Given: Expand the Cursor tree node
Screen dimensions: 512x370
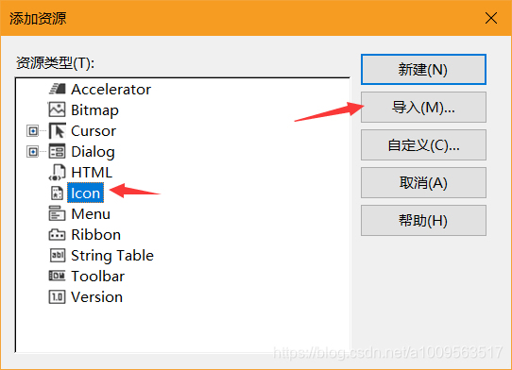Looking at the screenshot, I should (33, 131).
